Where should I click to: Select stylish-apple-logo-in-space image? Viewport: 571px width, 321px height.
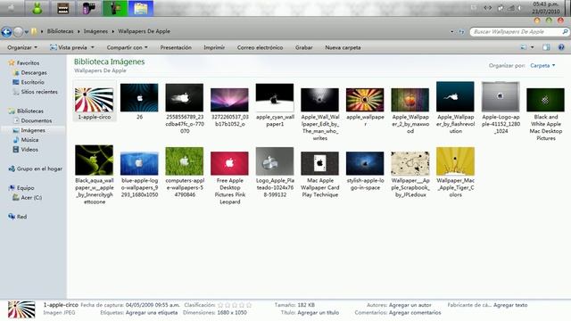tap(365, 163)
